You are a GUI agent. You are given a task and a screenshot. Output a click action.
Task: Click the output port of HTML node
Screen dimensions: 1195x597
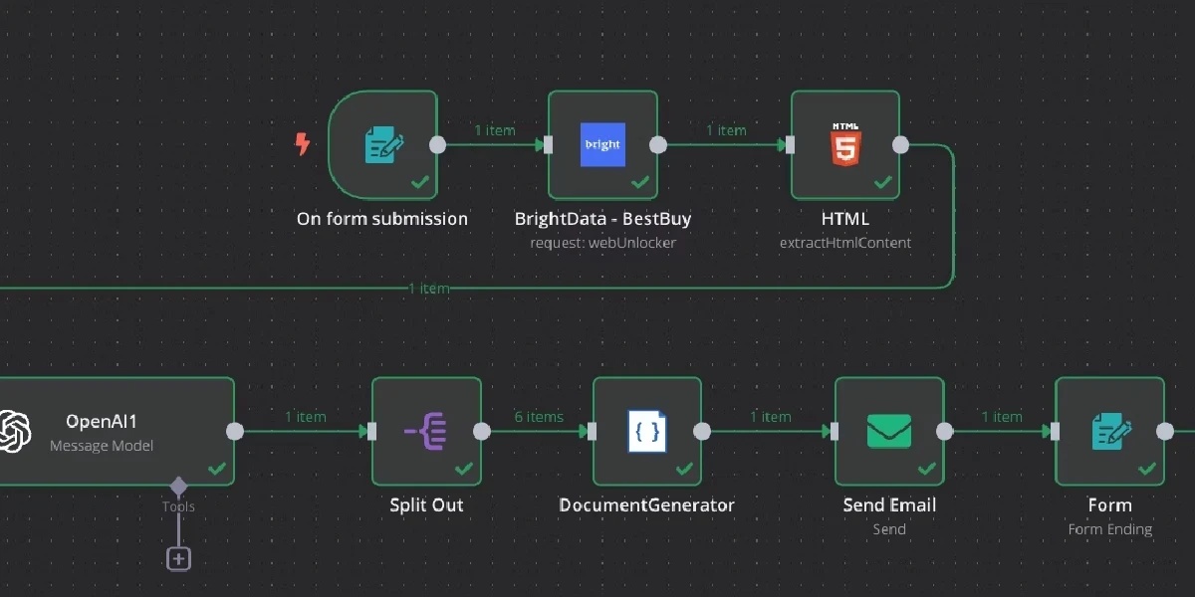pyautogui.click(x=900, y=145)
